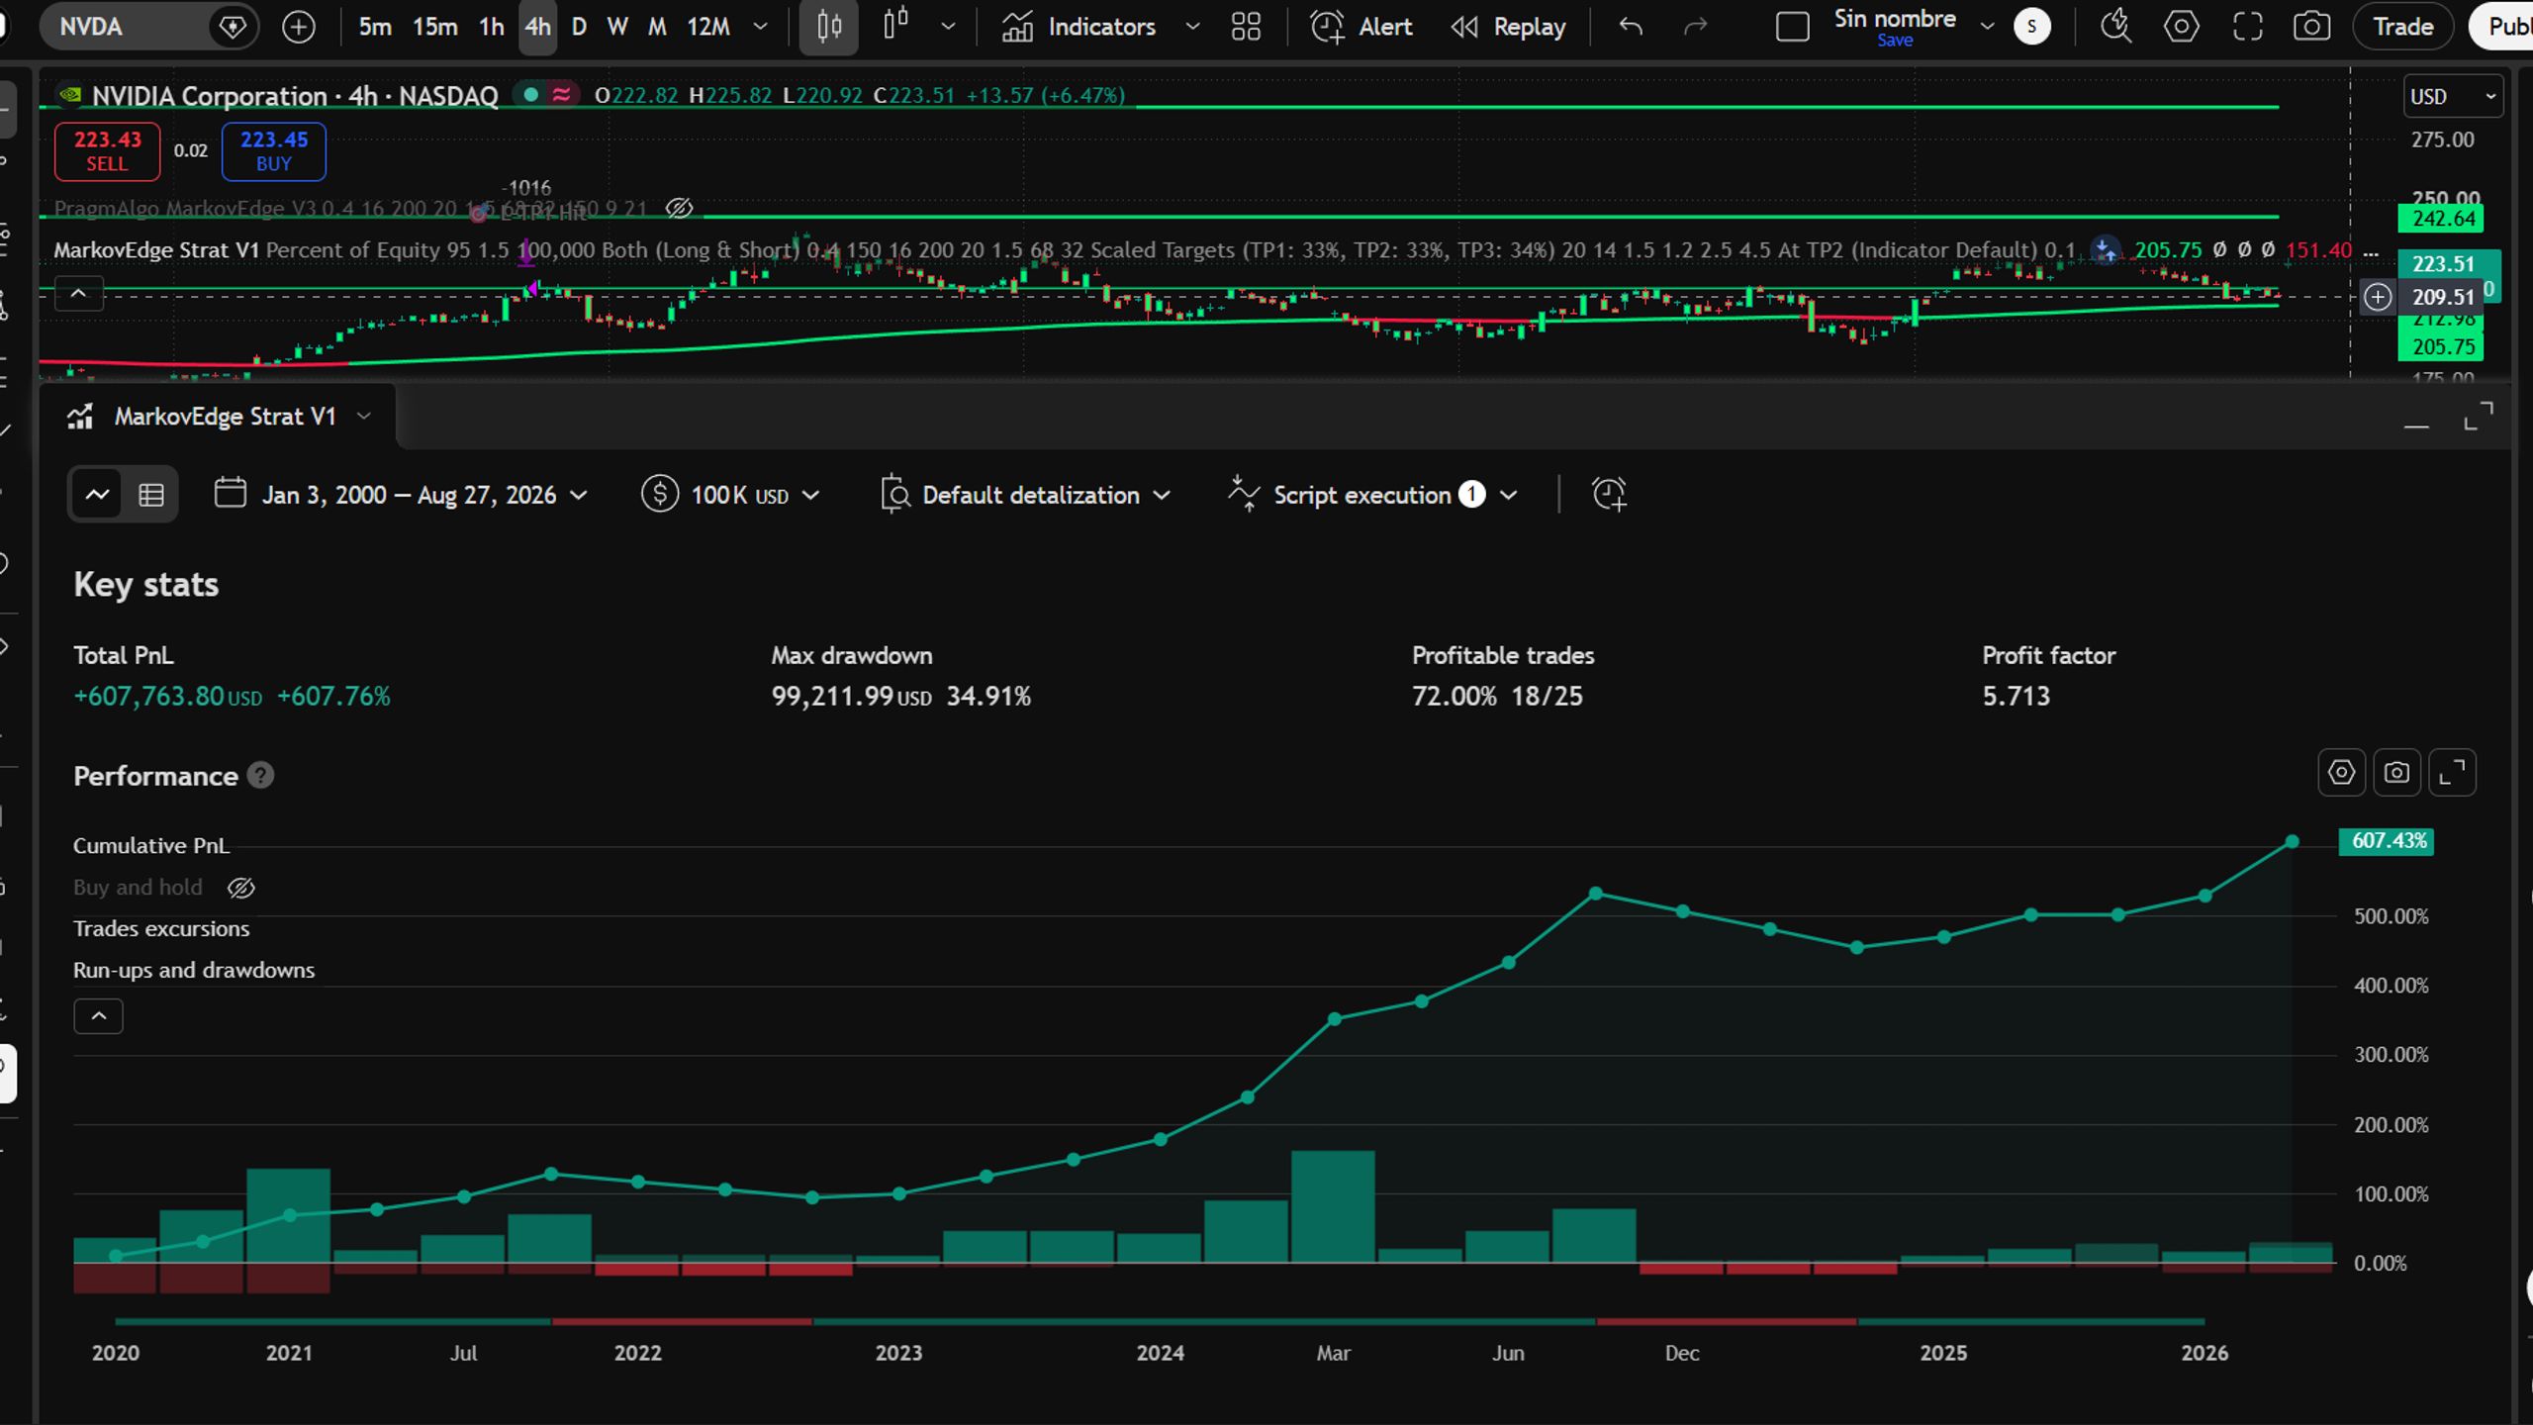Image resolution: width=2533 pixels, height=1425 pixels.
Task: Open the 100K USD initial capital dropdown
Action: (x=730, y=495)
